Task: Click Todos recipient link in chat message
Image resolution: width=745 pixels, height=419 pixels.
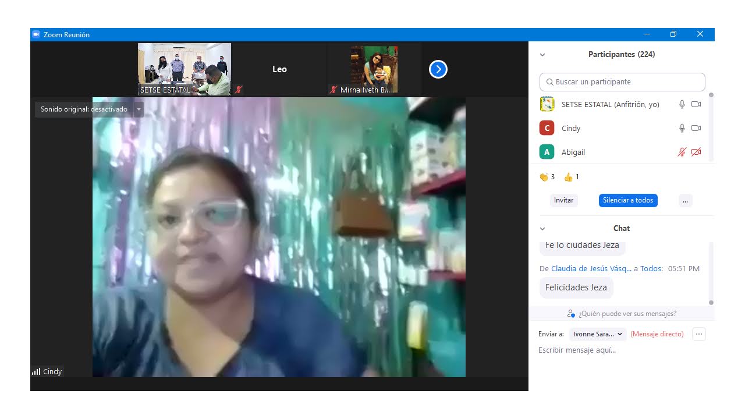Action: click(x=651, y=269)
